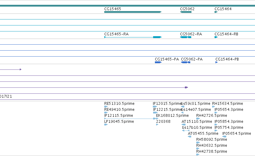
Task: Click the IP12015.5prime EST label
Action: (x=167, y=104)
